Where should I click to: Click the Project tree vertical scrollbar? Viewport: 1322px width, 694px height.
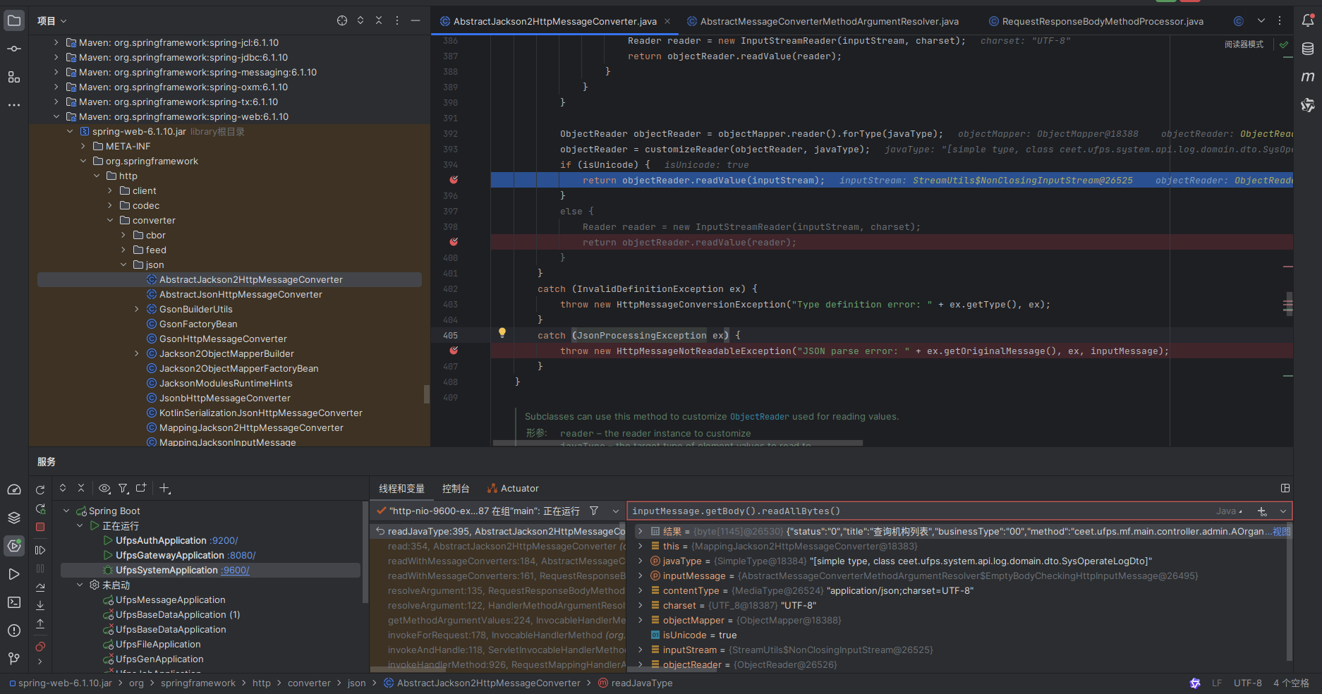[426, 393]
